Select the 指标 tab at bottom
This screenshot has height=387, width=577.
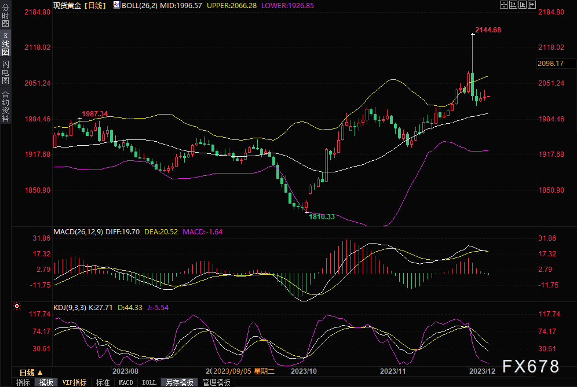tap(23, 382)
